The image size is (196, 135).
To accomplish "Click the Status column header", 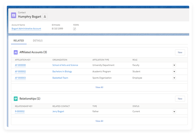I will [136, 106].
